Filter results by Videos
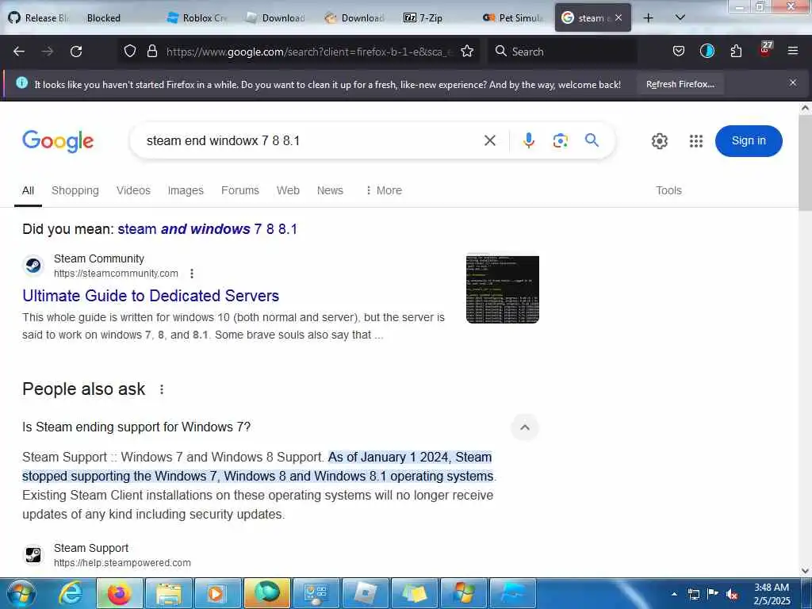Image resolution: width=812 pixels, height=609 pixels. click(133, 190)
